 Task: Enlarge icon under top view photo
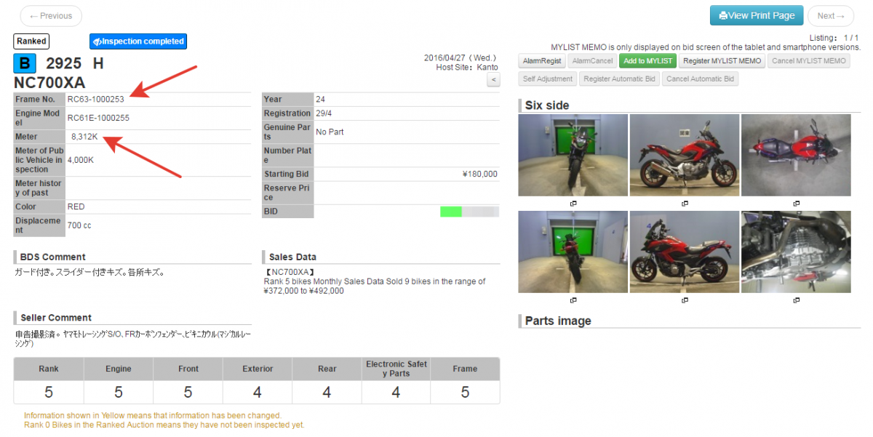tap(796, 203)
